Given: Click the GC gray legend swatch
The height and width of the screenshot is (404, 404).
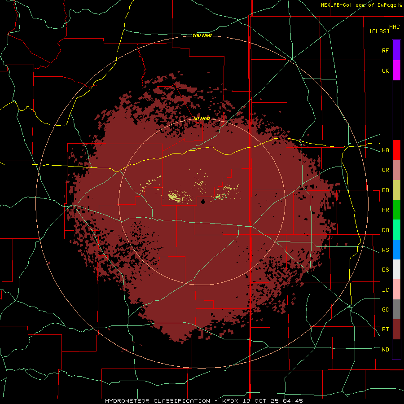Looking at the screenshot, I should (396, 309).
